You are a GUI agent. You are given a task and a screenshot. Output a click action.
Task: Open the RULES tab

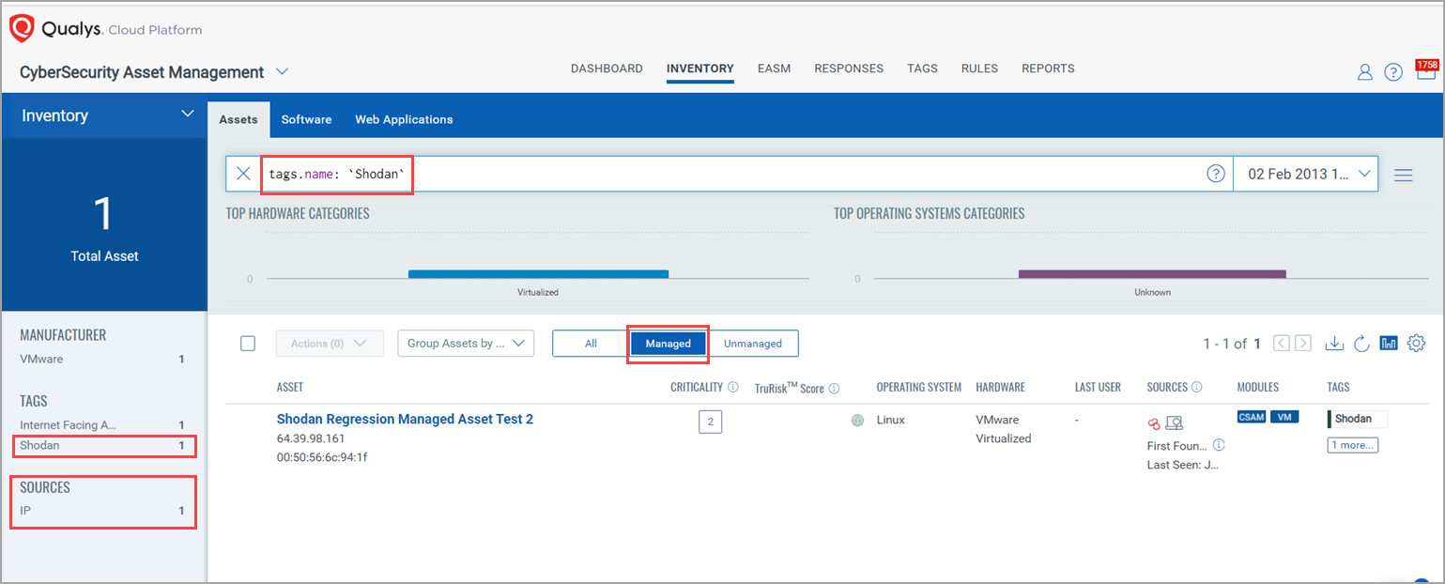coord(979,69)
